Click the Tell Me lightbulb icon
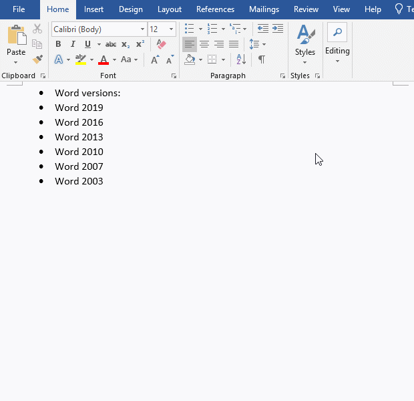414x401 pixels. pos(399,9)
